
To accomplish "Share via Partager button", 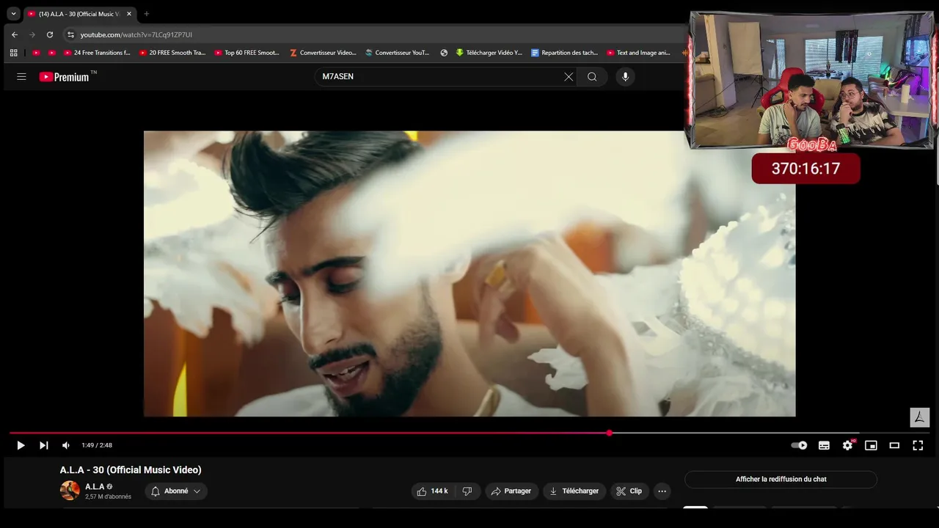I will pos(511,491).
